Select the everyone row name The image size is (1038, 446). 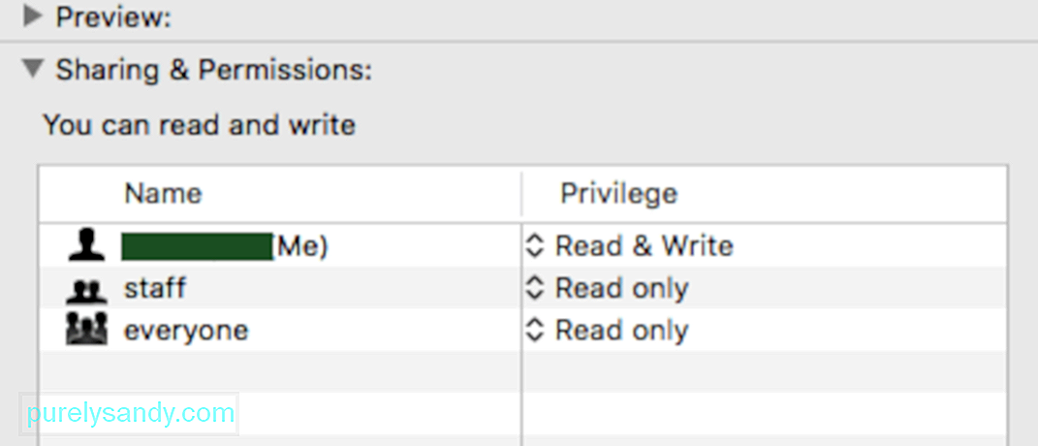(186, 330)
